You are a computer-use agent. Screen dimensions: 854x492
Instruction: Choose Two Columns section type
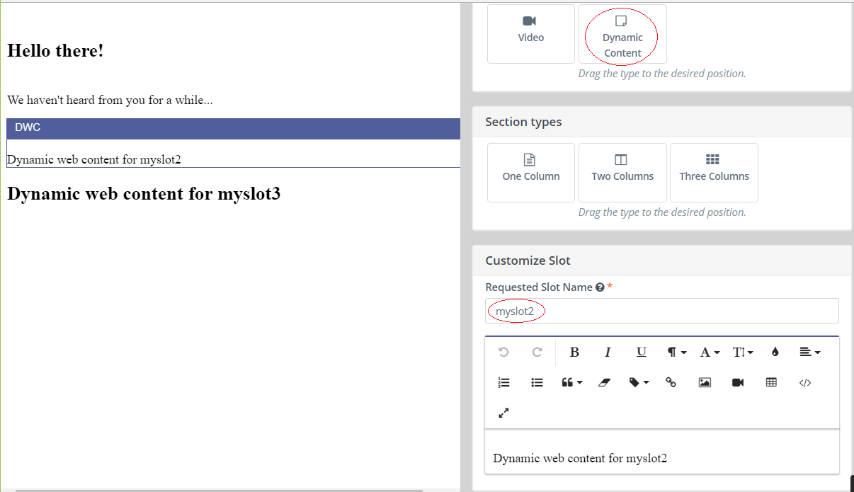point(622,172)
